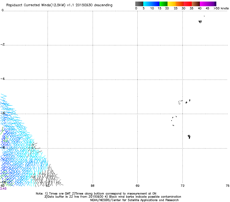Click the latitude label '-2'

(x=2, y=44)
